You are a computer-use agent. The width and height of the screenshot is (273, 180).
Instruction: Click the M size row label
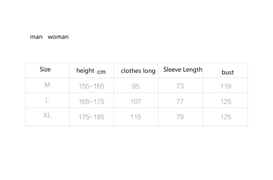[47, 85]
